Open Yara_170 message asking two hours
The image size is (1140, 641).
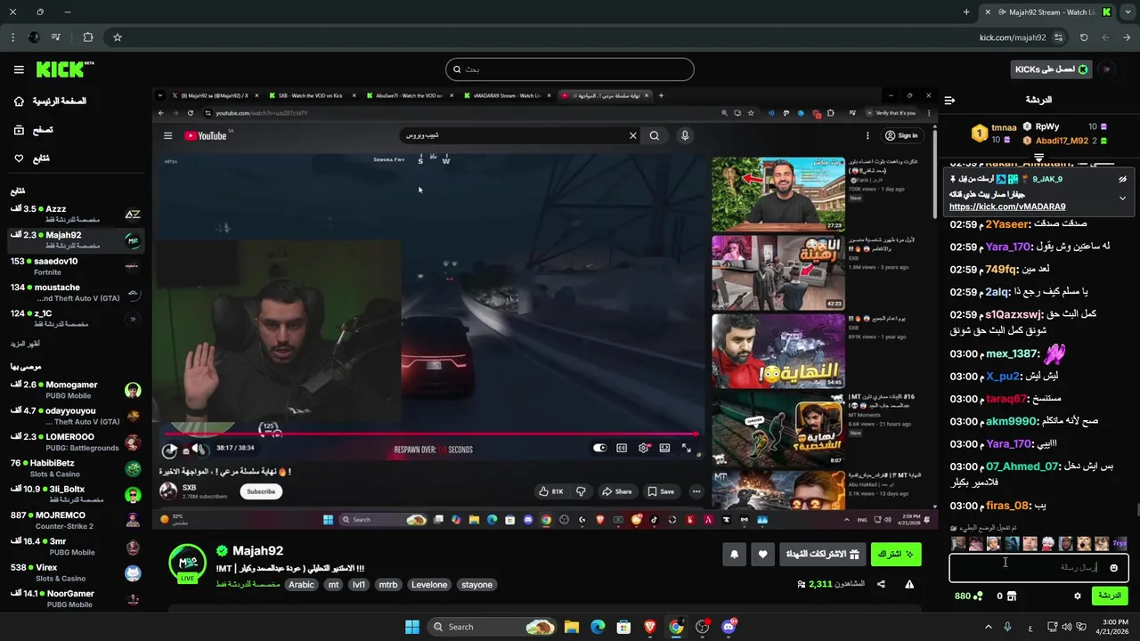coord(1030,247)
